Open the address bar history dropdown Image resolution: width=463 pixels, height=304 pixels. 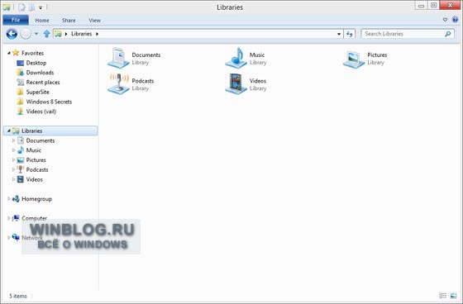click(339, 34)
